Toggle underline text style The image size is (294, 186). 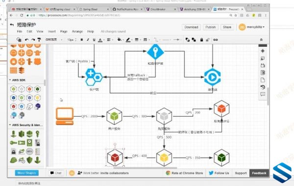(x=94, y=40)
